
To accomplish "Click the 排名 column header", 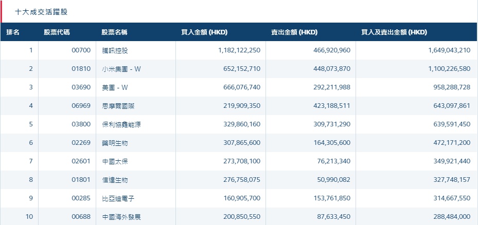I will 13,32.
